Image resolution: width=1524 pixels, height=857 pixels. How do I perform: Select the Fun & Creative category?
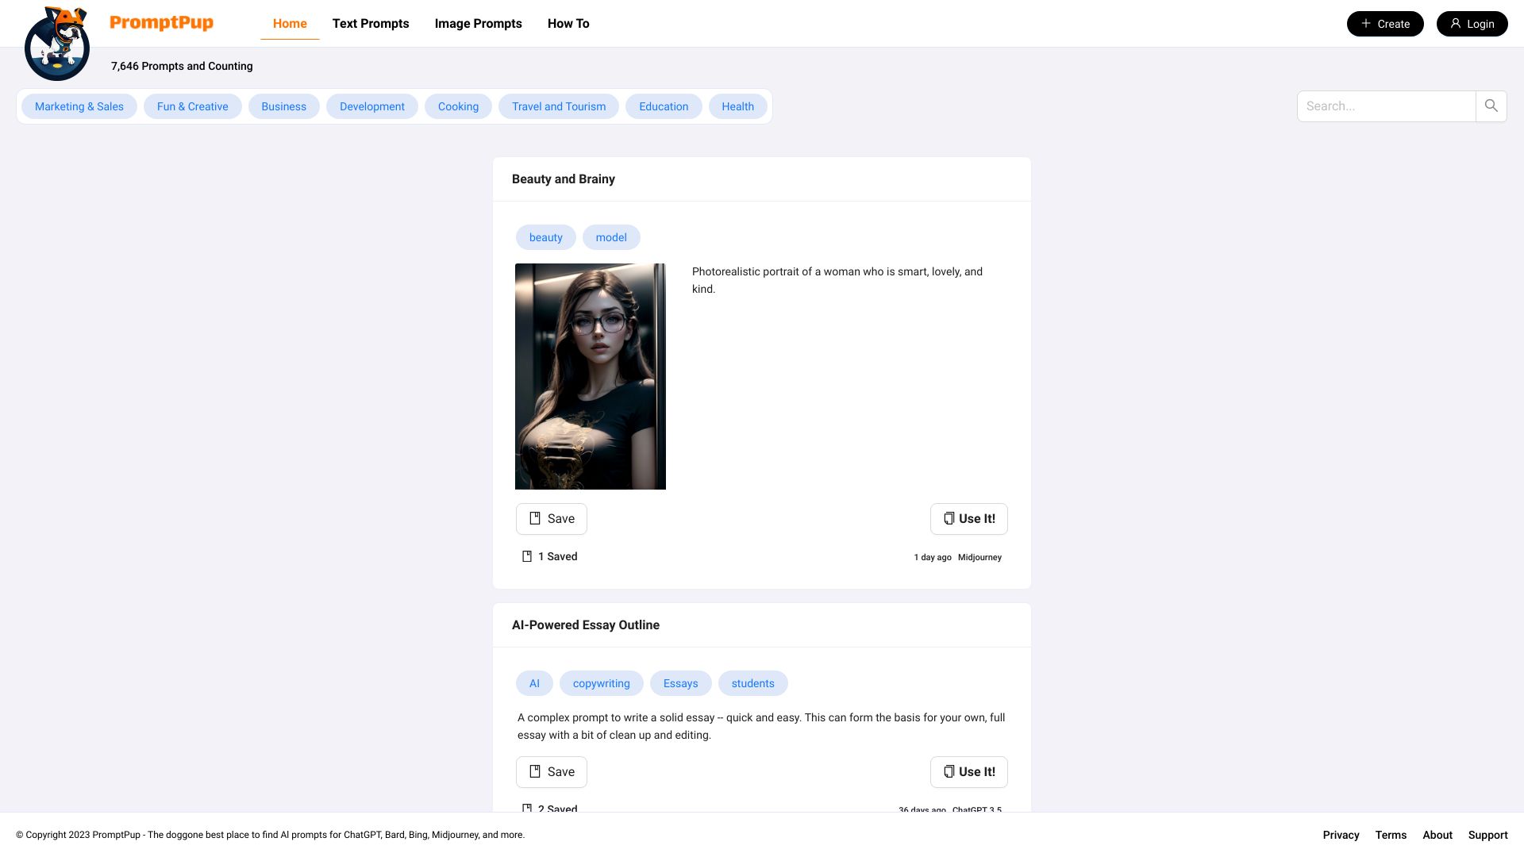tap(192, 106)
